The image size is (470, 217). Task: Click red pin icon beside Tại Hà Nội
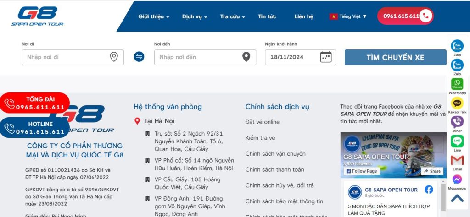click(x=137, y=121)
